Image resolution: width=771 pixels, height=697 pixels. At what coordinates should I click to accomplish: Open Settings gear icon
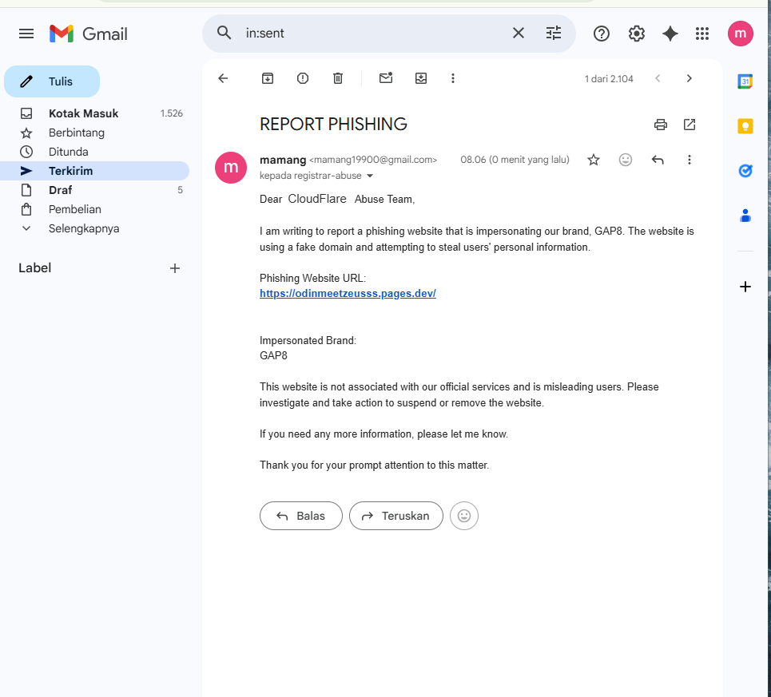[x=636, y=34]
